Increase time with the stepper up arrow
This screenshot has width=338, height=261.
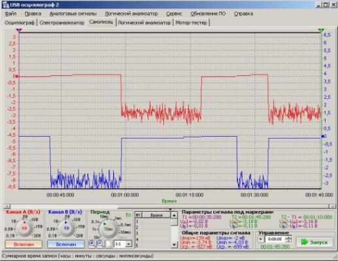(288, 237)
